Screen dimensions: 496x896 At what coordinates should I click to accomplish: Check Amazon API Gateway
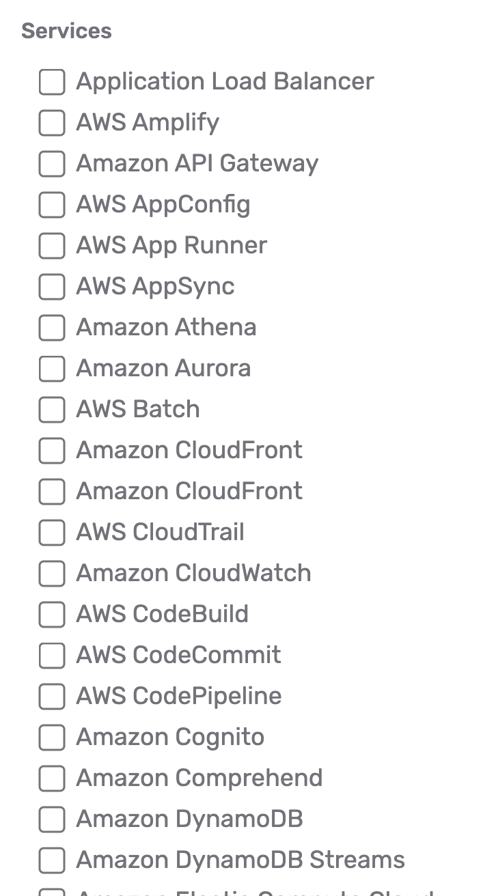51,164
